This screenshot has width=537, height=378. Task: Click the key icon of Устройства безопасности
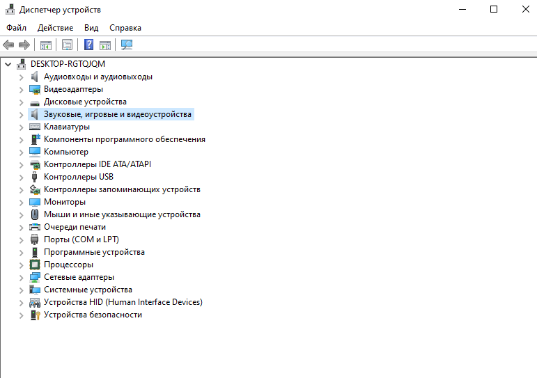(36, 315)
